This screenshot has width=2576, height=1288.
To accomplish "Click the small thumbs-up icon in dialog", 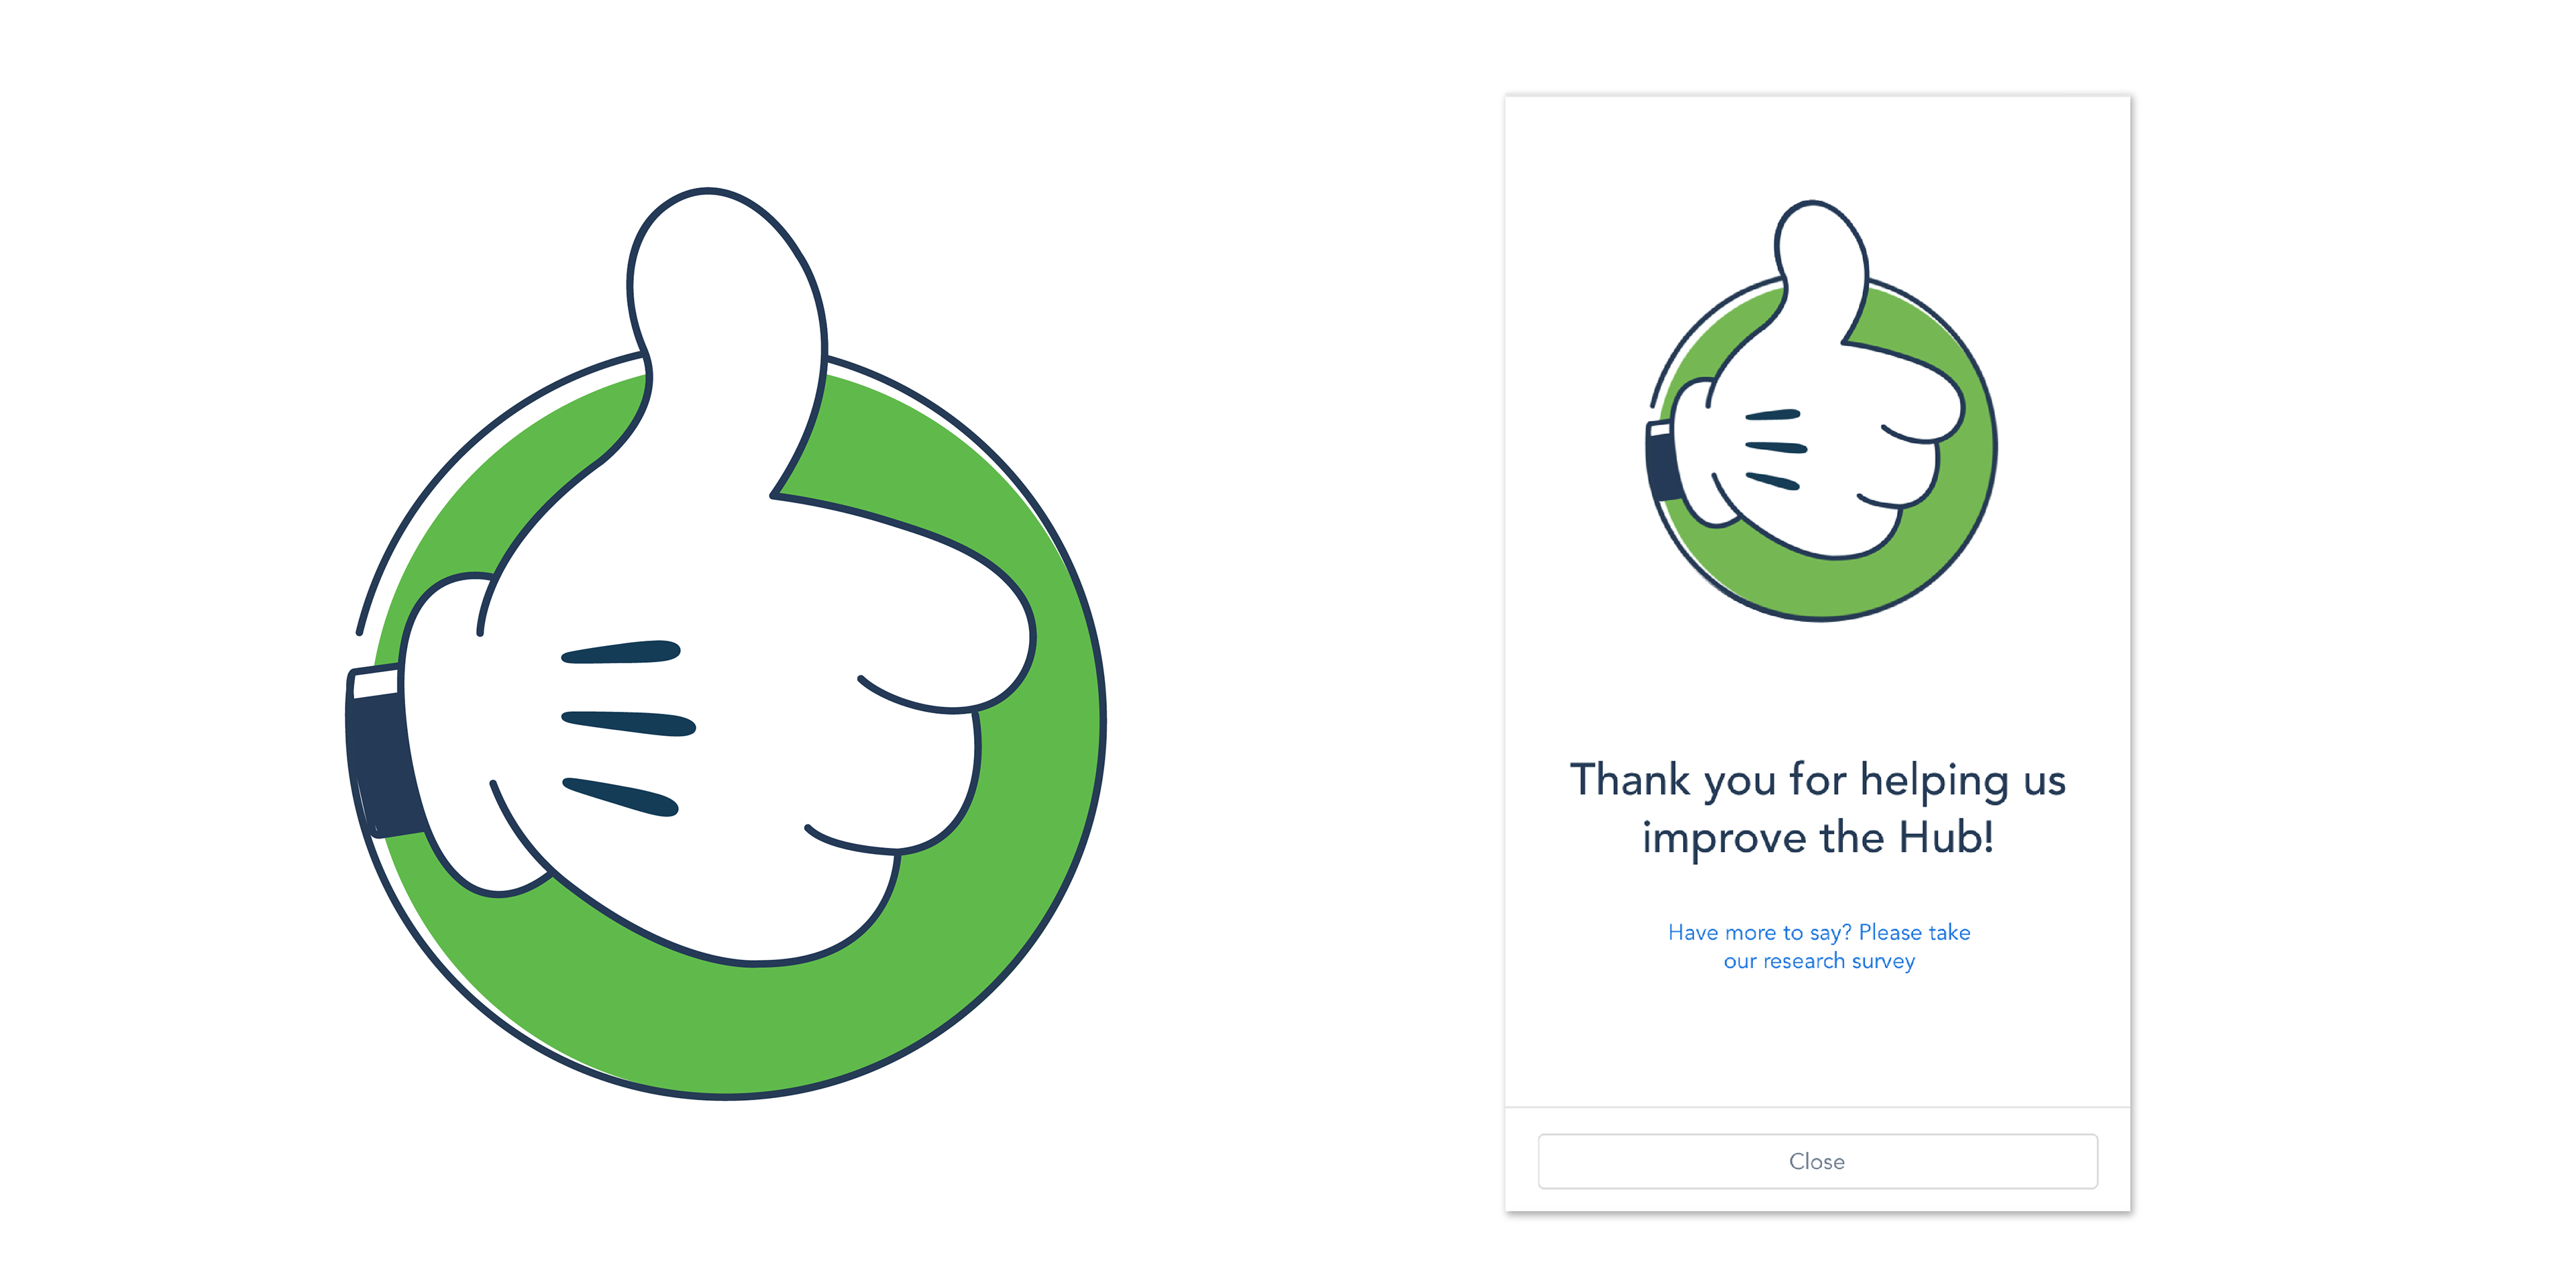I will tap(1821, 410).
